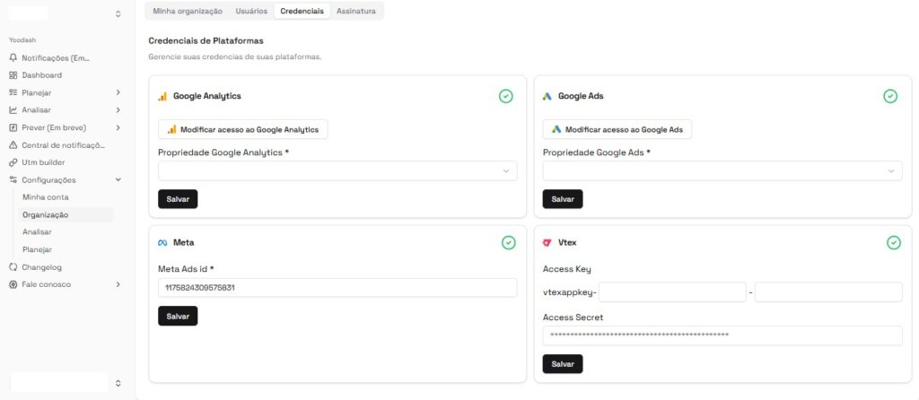Click the Vtex Access Secret field
This screenshot has height=400, width=919.
point(722,335)
